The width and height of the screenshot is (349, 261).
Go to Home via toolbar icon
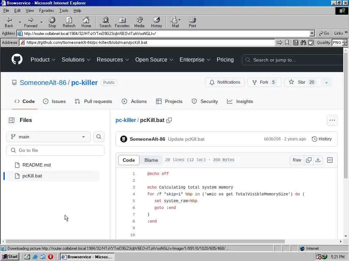pyautogui.click(x=86, y=22)
